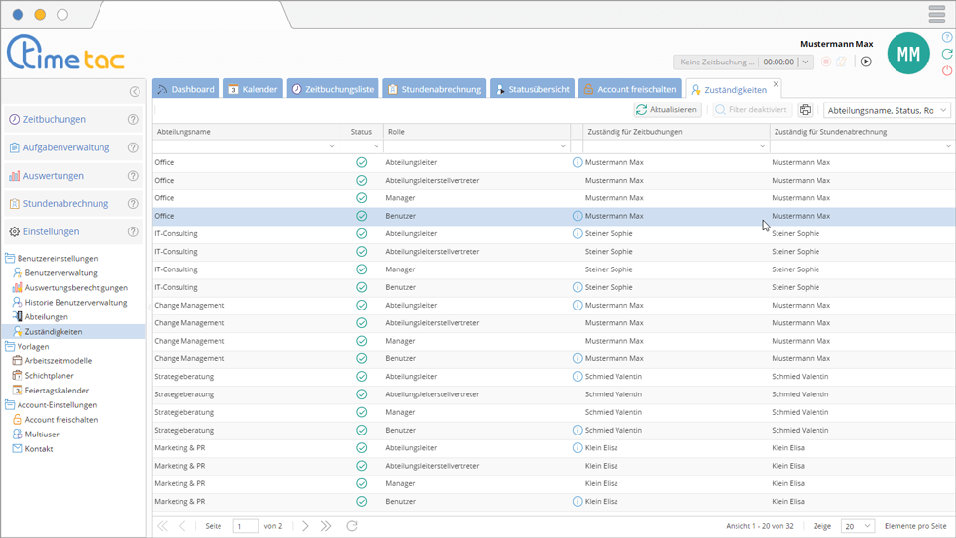This screenshot has width=956, height=538.
Task: Click the print/export icon in the toolbar
Action: (805, 110)
